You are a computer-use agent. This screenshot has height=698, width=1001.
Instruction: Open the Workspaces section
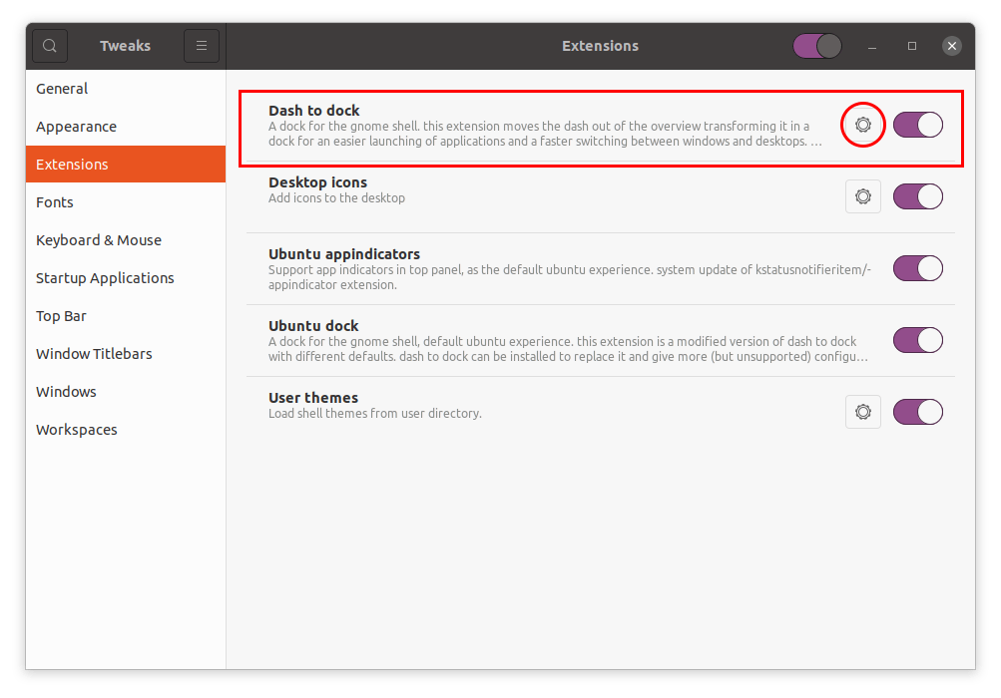click(76, 429)
